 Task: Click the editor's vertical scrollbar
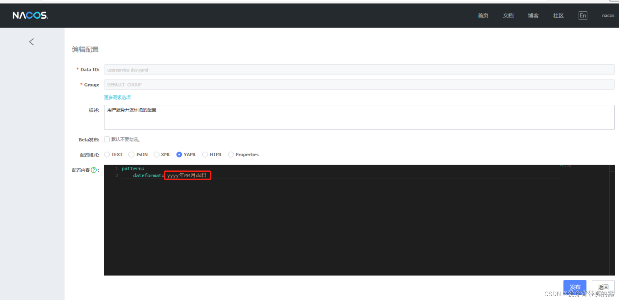click(612, 220)
